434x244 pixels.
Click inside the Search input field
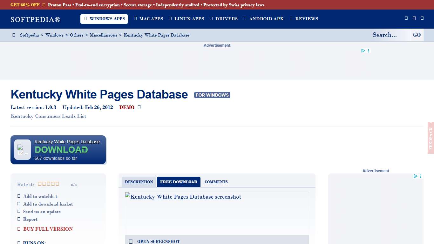386,35
